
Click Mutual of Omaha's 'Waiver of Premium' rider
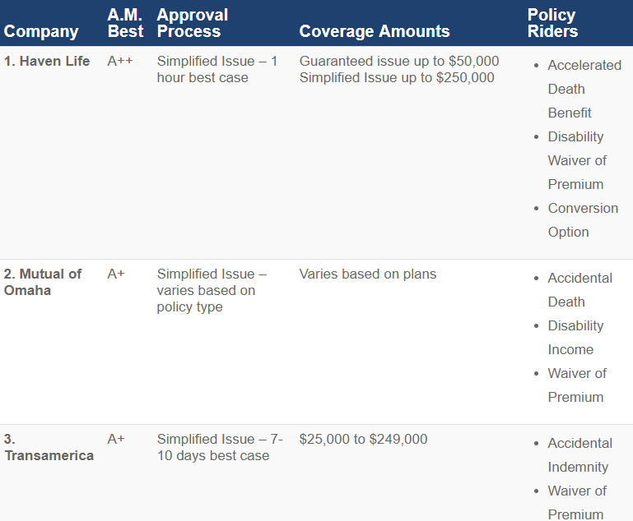coord(577,385)
